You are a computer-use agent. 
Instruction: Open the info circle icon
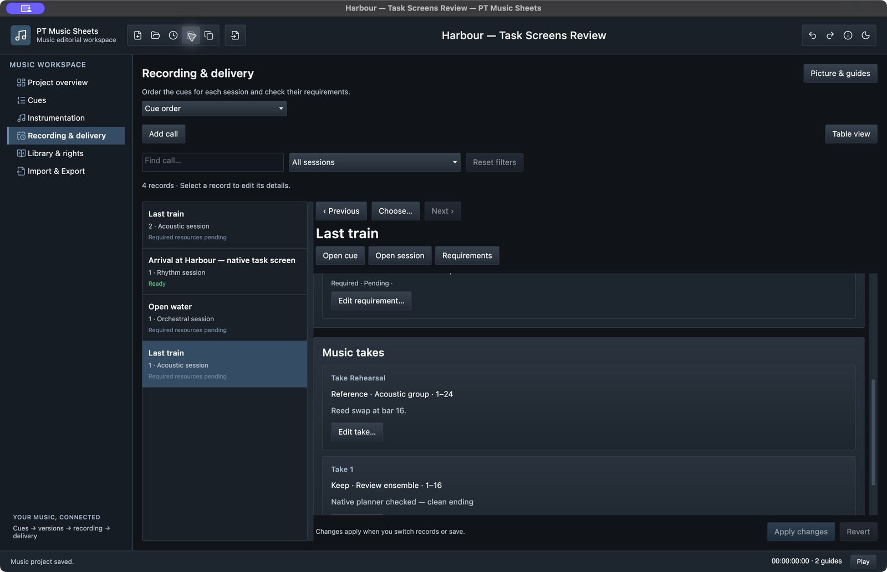click(848, 35)
